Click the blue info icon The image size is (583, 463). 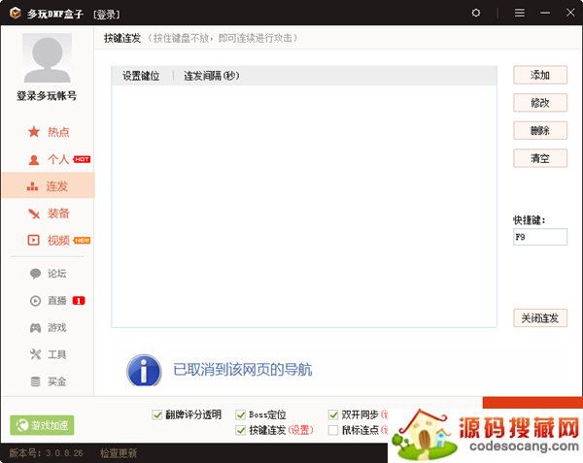click(144, 370)
